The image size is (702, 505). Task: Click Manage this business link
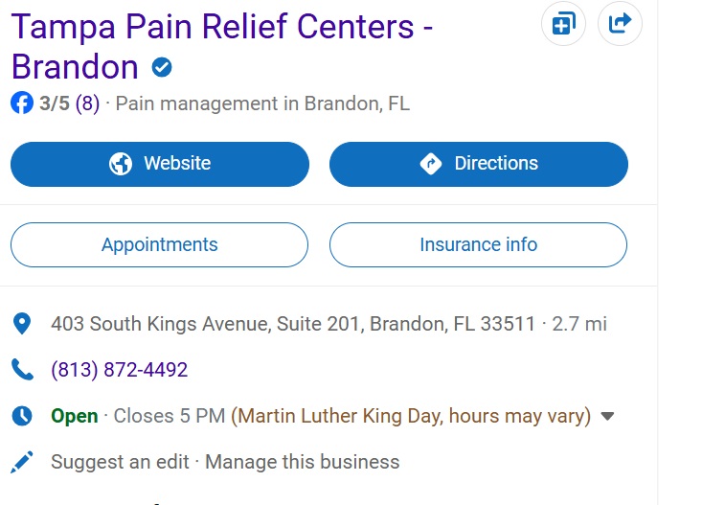click(x=303, y=462)
